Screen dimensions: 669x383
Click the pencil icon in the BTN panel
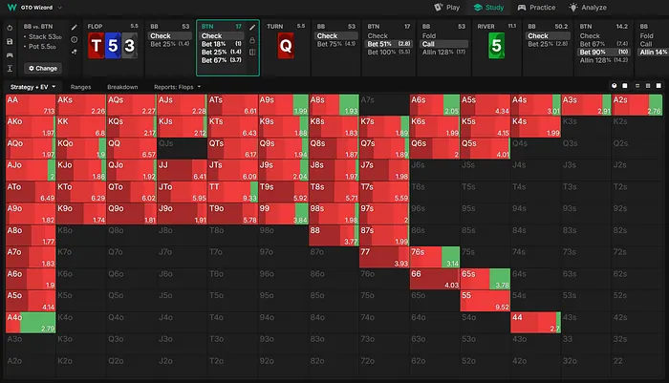point(252,27)
